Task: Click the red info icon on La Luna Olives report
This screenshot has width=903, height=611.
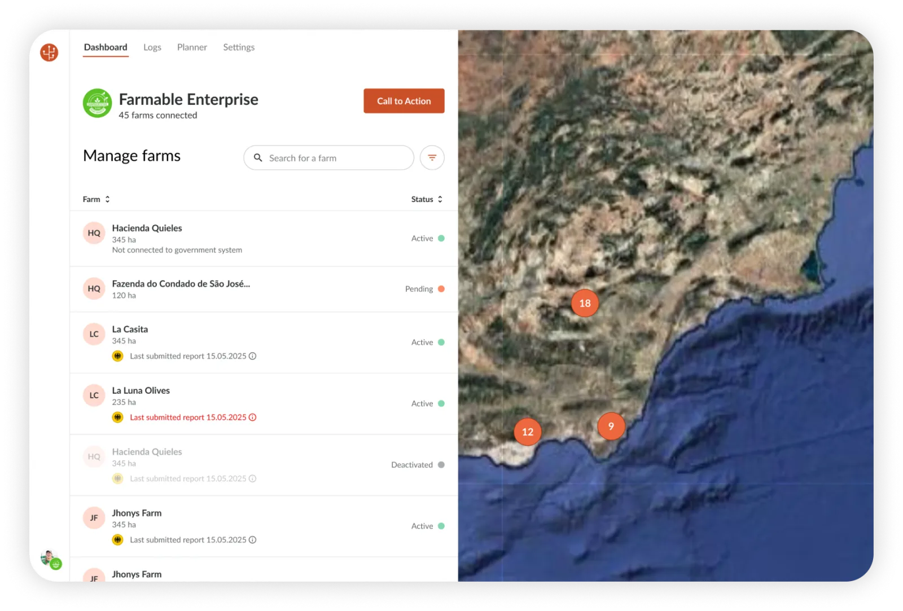Action: coord(253,417)
